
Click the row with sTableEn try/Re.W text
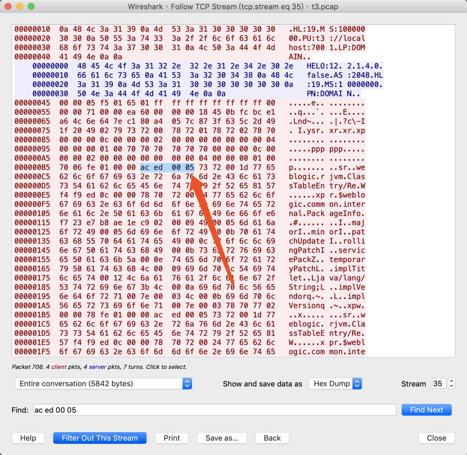190,186
